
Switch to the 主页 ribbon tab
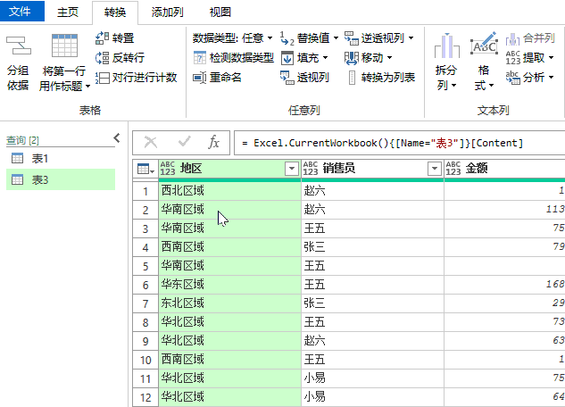coord(68,12)
